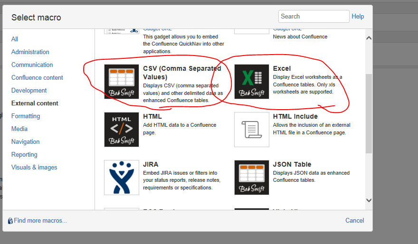Click the HTML macro title
Viewport: 418px width, 244px height.
click(152, 116)
